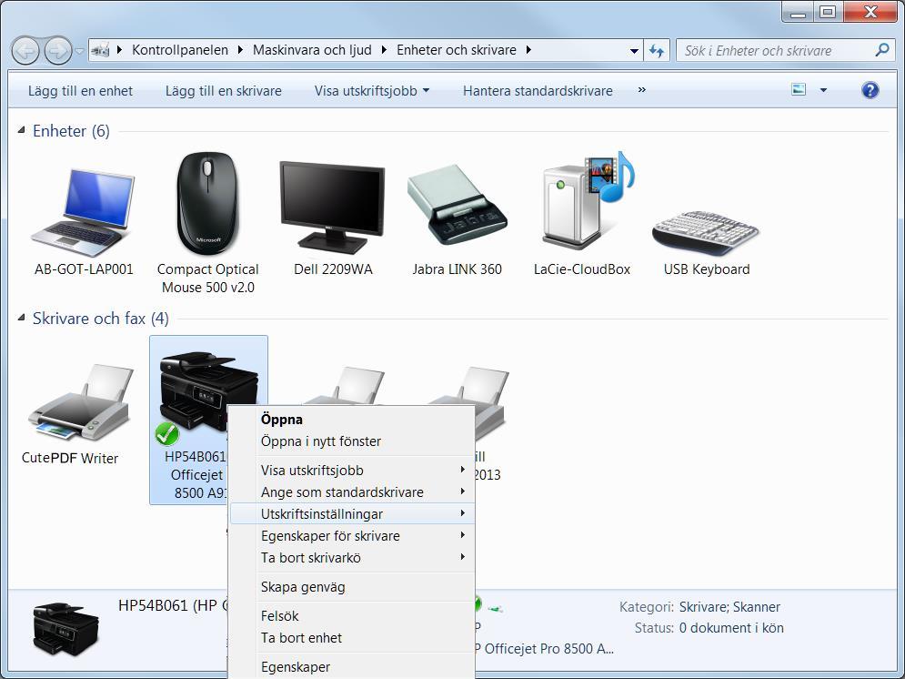Open Visa utskriftsjobb context menu submenu

[x=351, y=470]
